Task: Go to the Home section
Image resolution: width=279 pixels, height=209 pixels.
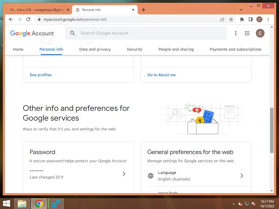Action: [x=18, y=49]
